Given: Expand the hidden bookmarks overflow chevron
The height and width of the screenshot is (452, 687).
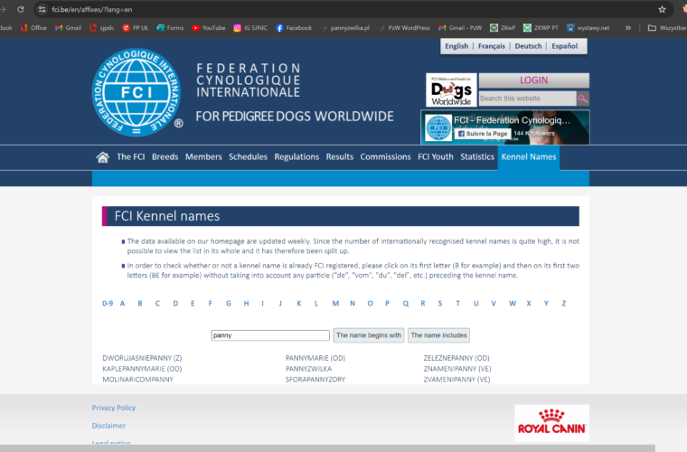Looking at the screenshot, I should (x=628, y=28).
